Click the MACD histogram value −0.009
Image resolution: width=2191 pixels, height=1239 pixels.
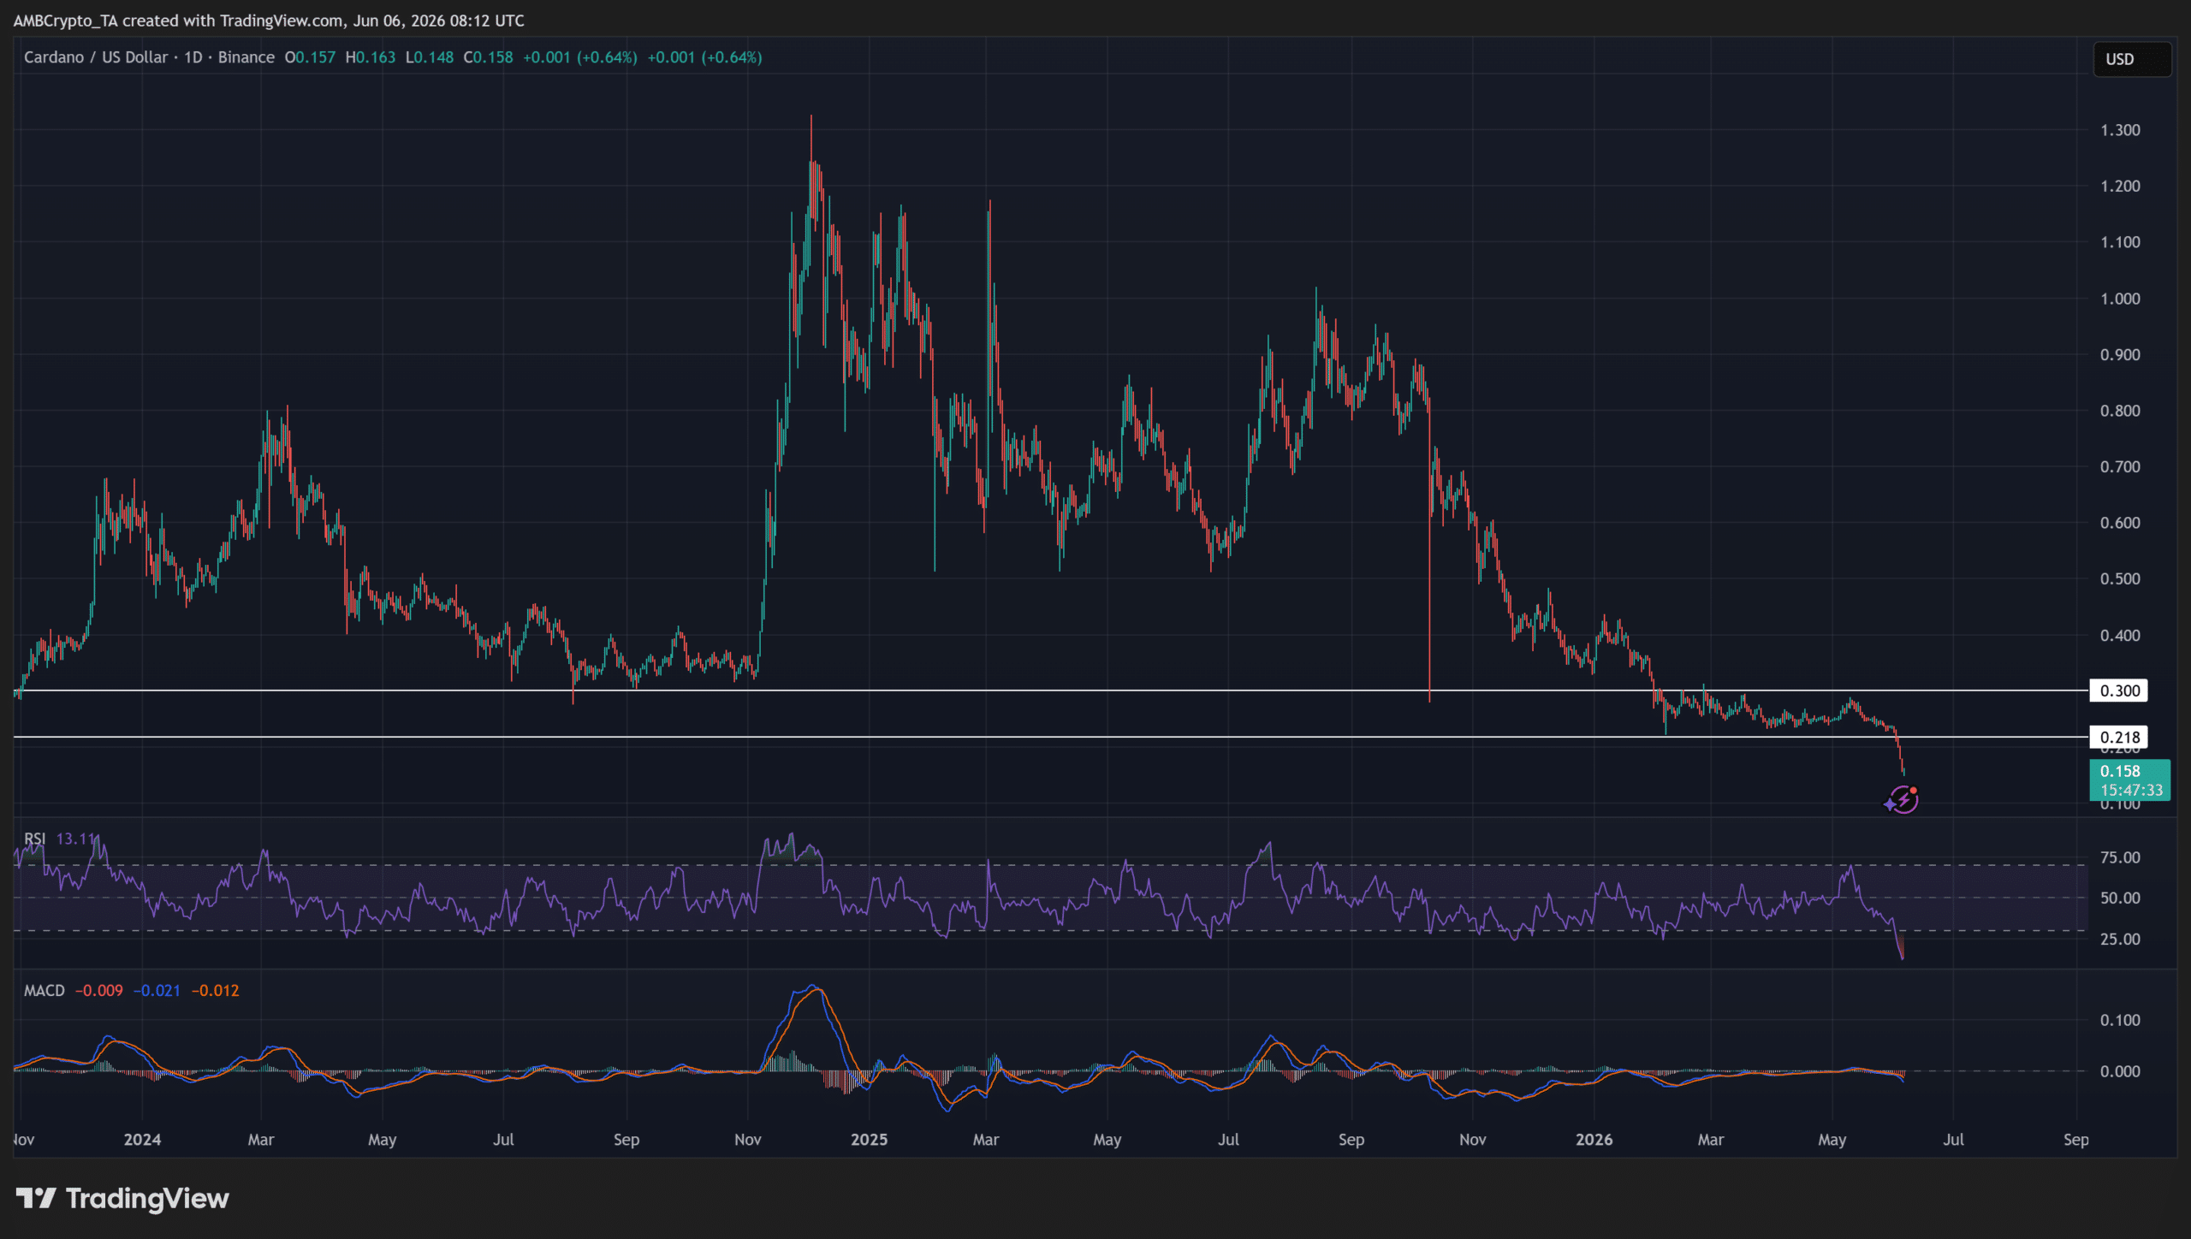99,990
